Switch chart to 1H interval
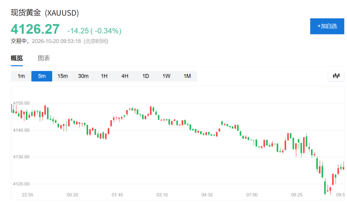The image size is (347, 203). tap(104, 76)
